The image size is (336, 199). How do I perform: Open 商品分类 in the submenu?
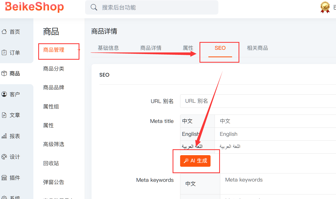54,69
